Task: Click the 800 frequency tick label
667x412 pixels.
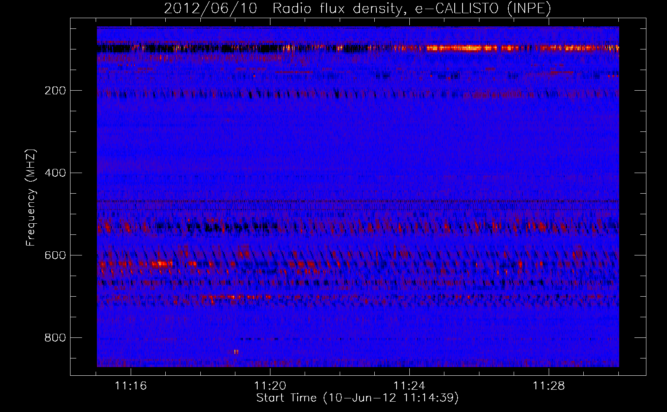Action: click(x=55, y=338)
